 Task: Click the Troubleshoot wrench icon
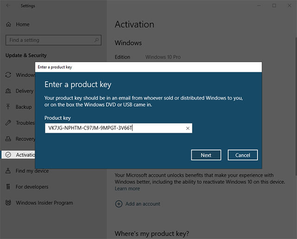click(8, 123)
